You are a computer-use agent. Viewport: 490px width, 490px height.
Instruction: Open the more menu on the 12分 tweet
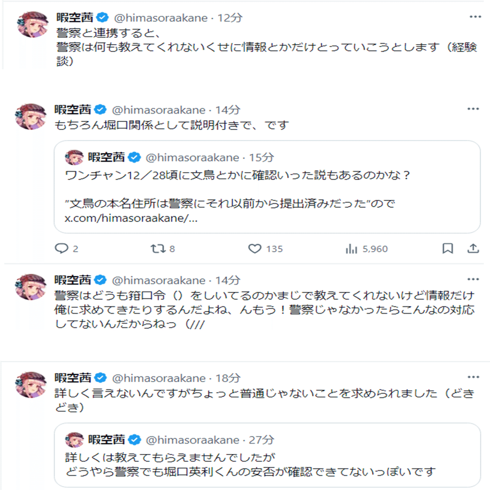coord(475,17)
